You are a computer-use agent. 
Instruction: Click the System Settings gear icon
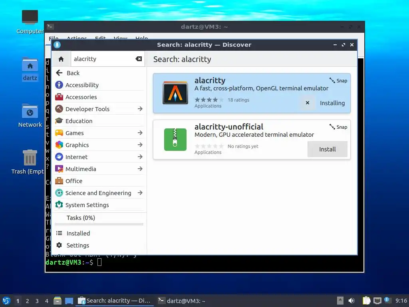[59, 205]
